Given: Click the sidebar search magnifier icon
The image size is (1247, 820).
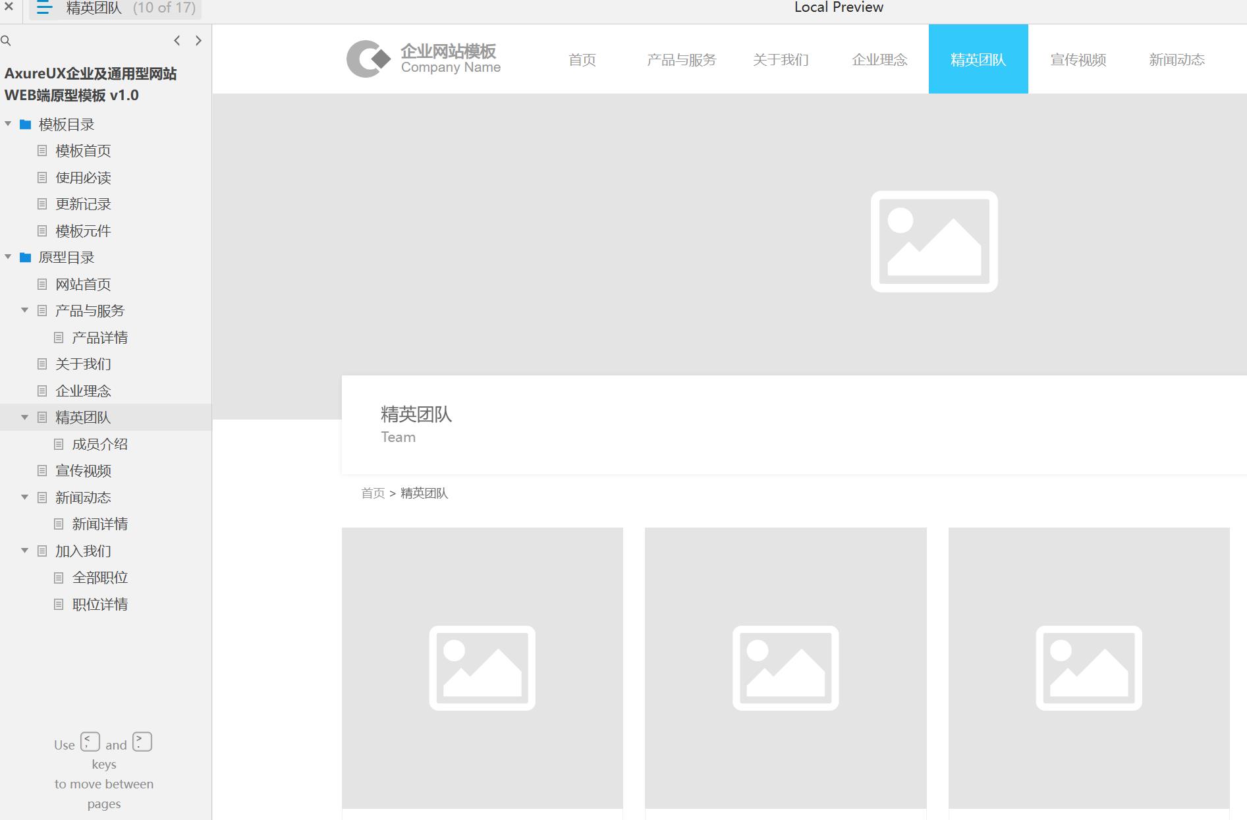Looking at the screenshot, I should click(6, 41).
